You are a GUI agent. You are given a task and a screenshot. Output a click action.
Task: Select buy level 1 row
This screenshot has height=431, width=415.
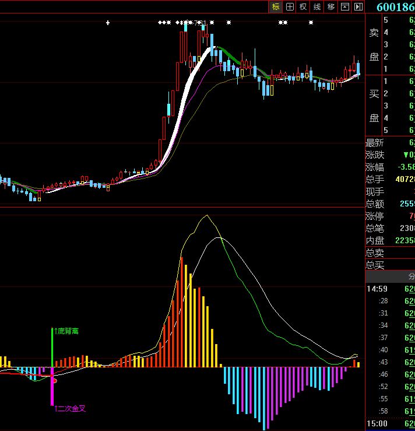coord(399,81)
